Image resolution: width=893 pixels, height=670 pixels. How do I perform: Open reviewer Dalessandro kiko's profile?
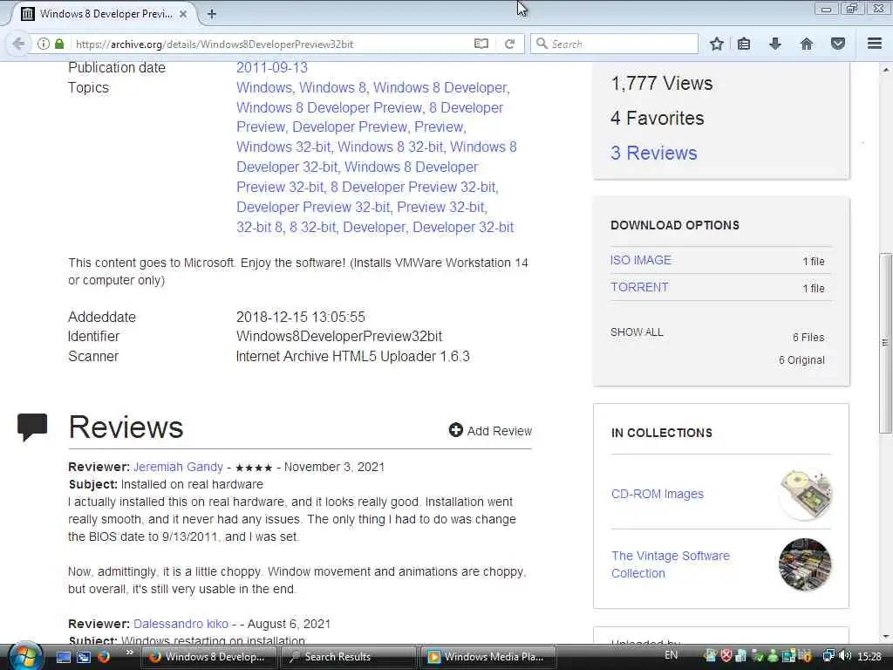pyautogui.click(x=181, y=624)
